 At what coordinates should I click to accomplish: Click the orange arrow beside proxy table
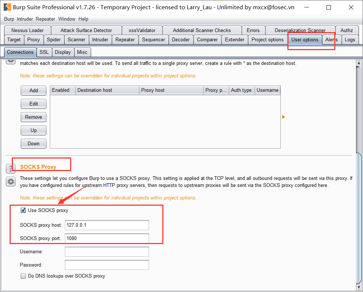tap(284, 117)
